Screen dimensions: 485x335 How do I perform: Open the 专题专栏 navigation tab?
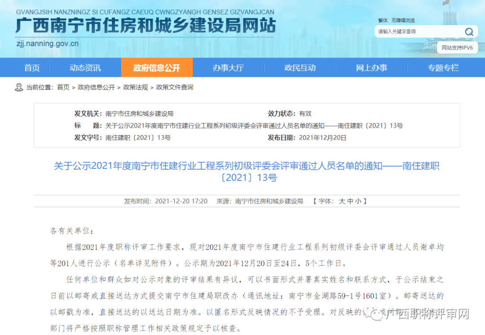[x=443, y=68]
